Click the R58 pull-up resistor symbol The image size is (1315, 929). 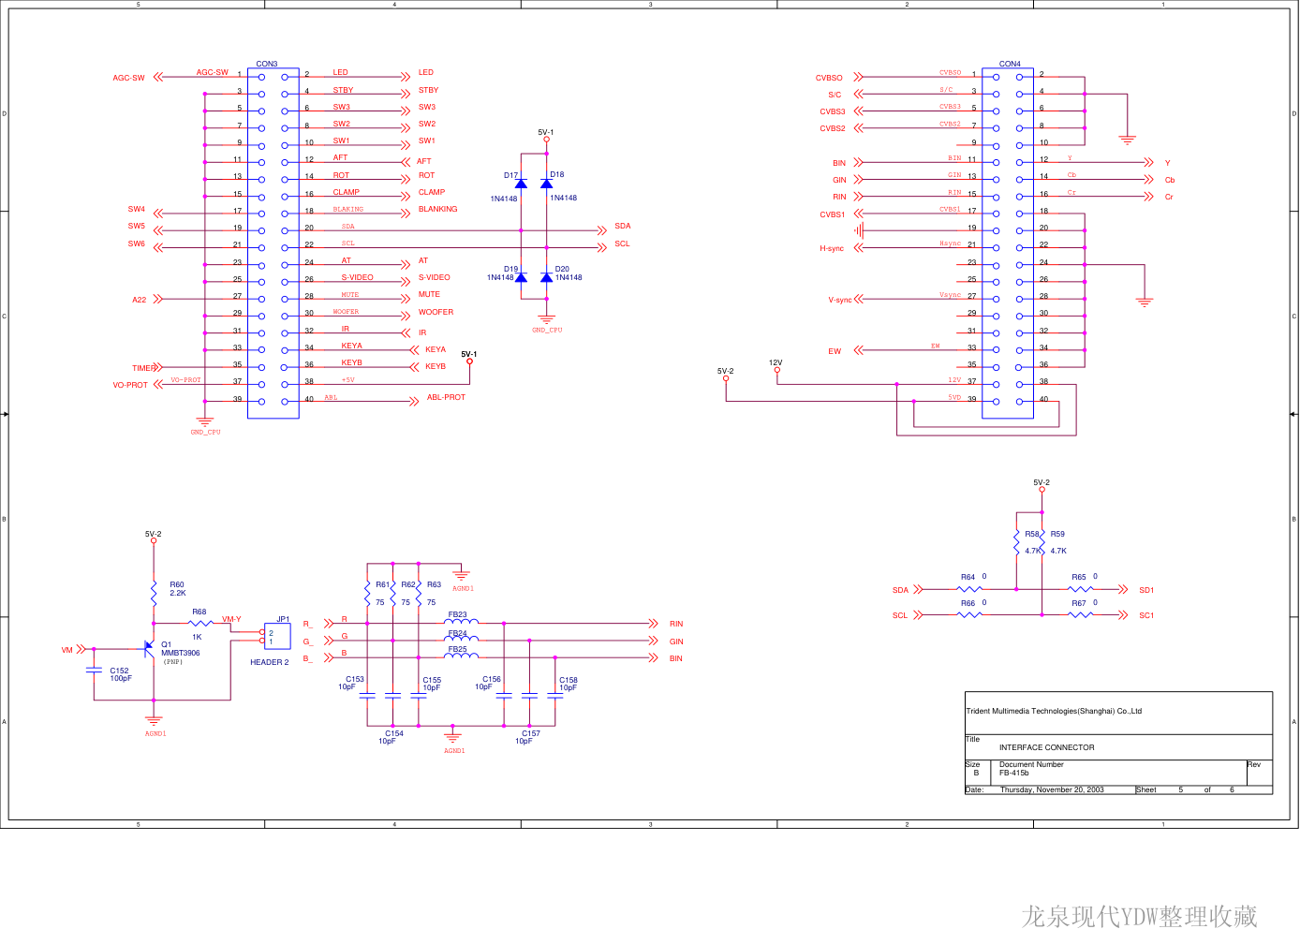click(1016, 542)
